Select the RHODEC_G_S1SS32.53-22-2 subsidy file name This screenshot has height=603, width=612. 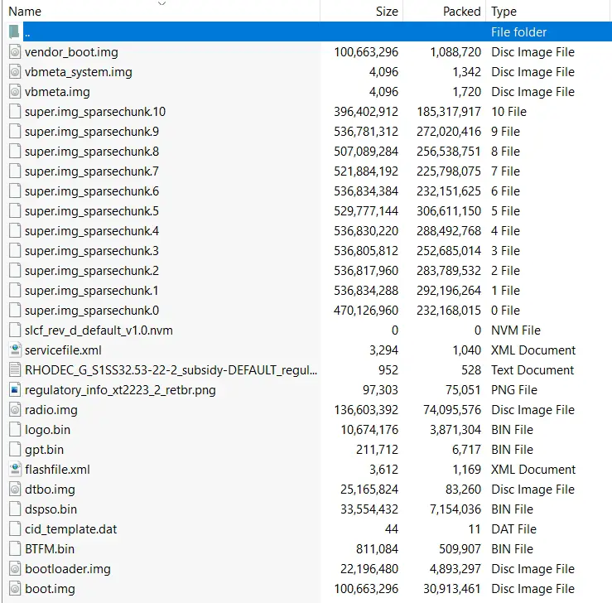(x=171, y=370)
